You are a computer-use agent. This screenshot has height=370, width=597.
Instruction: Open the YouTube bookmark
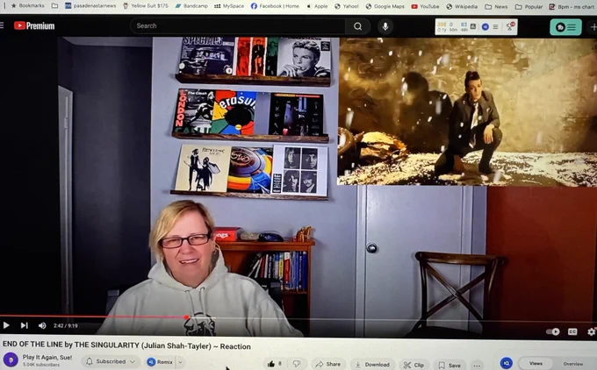pos(425,6)
